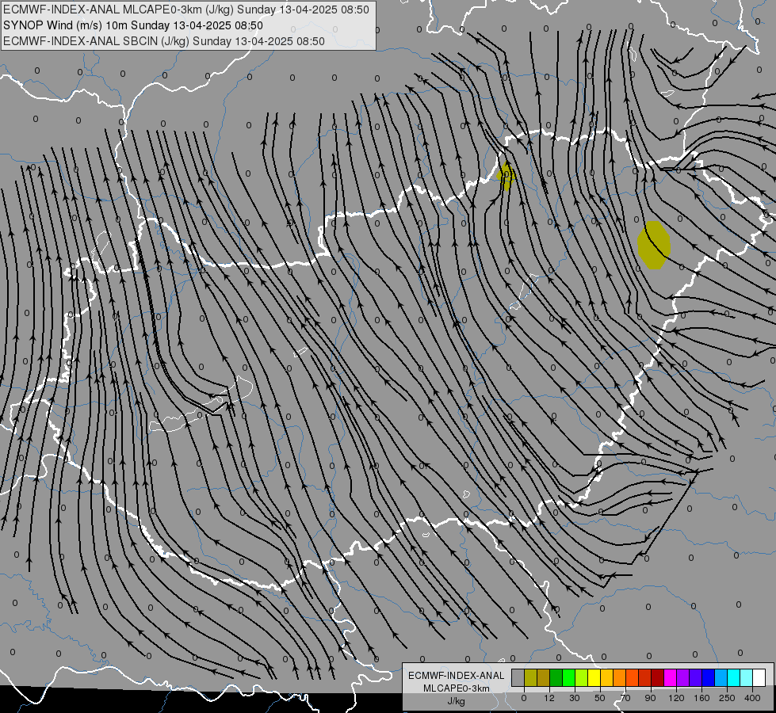
Task: Select the dark gold legend swatch before 12
Action: (x=544, y=678)
